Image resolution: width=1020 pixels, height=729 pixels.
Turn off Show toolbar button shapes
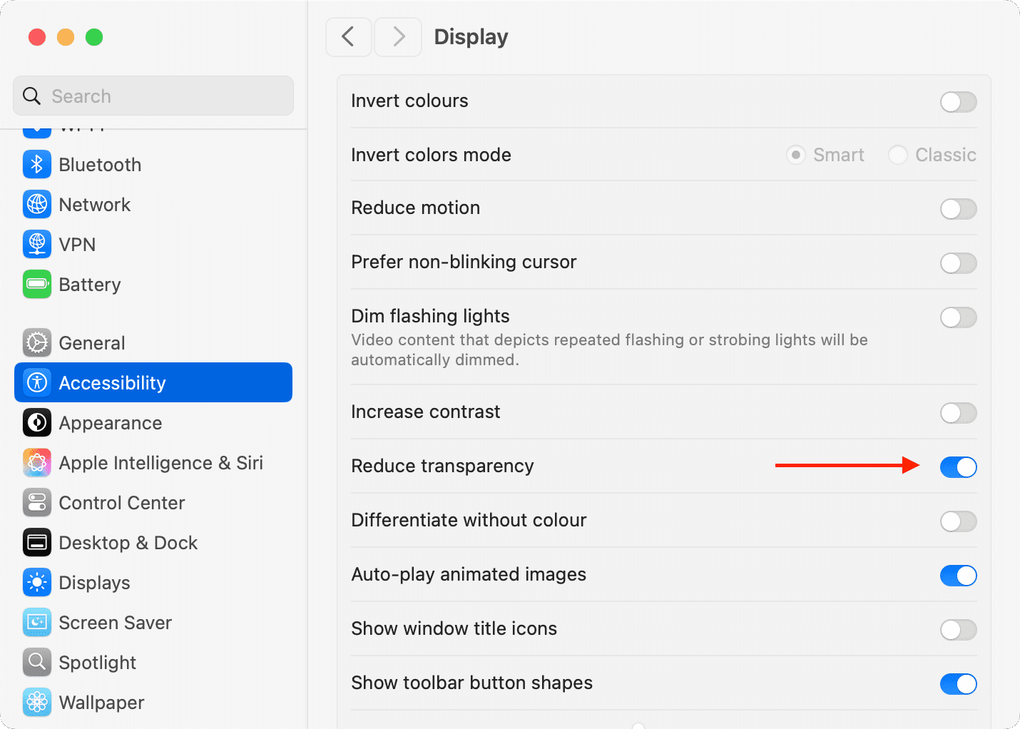point(958,684)
